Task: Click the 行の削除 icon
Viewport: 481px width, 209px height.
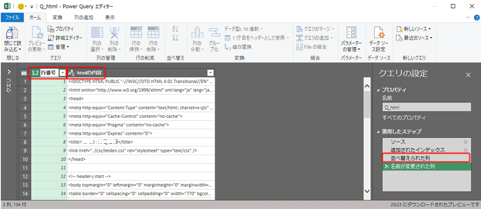Action: (153, 32)
